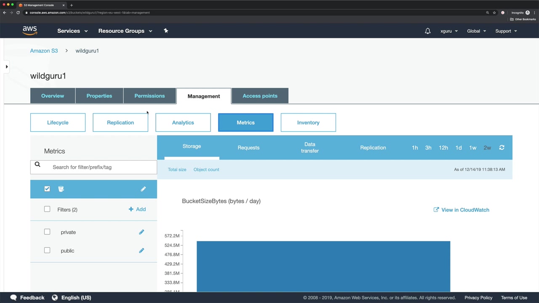Click the Metrics section button
The width and height of the screenshot is (539, 303).
pyautogui.click(x=245, y=122)
